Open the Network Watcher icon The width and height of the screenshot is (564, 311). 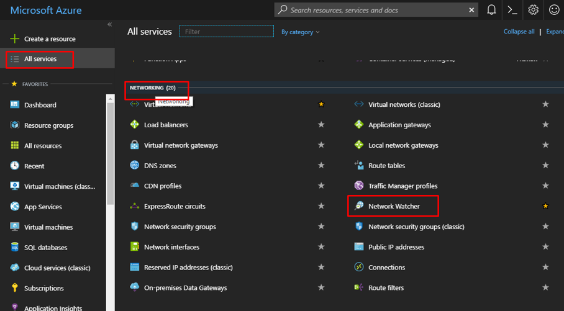click(x=358, y=206)
